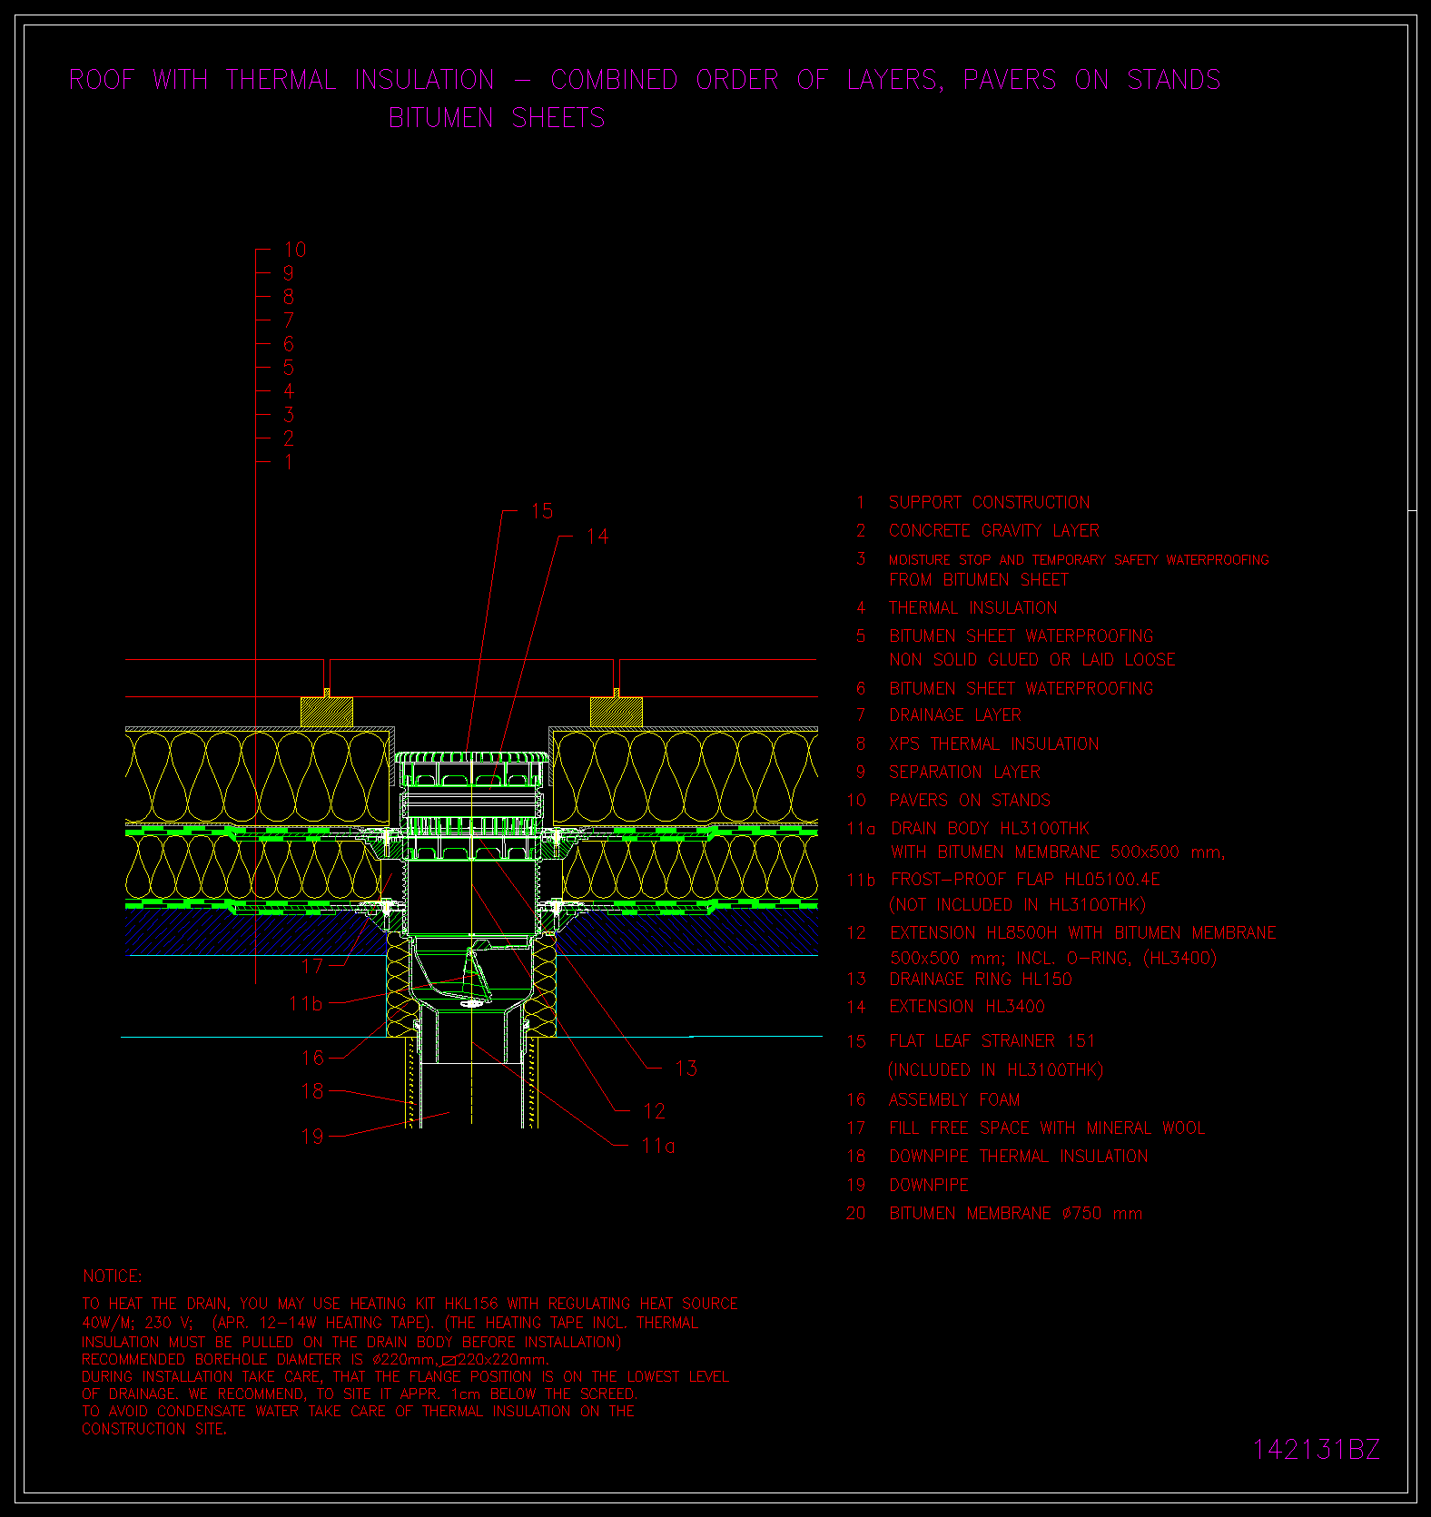The width and height of the screenshot is (1431, 1517).
Task: Click the drawing title 'ROOF WITH THERMAL INSULATION'
Action: pos(281,80)
